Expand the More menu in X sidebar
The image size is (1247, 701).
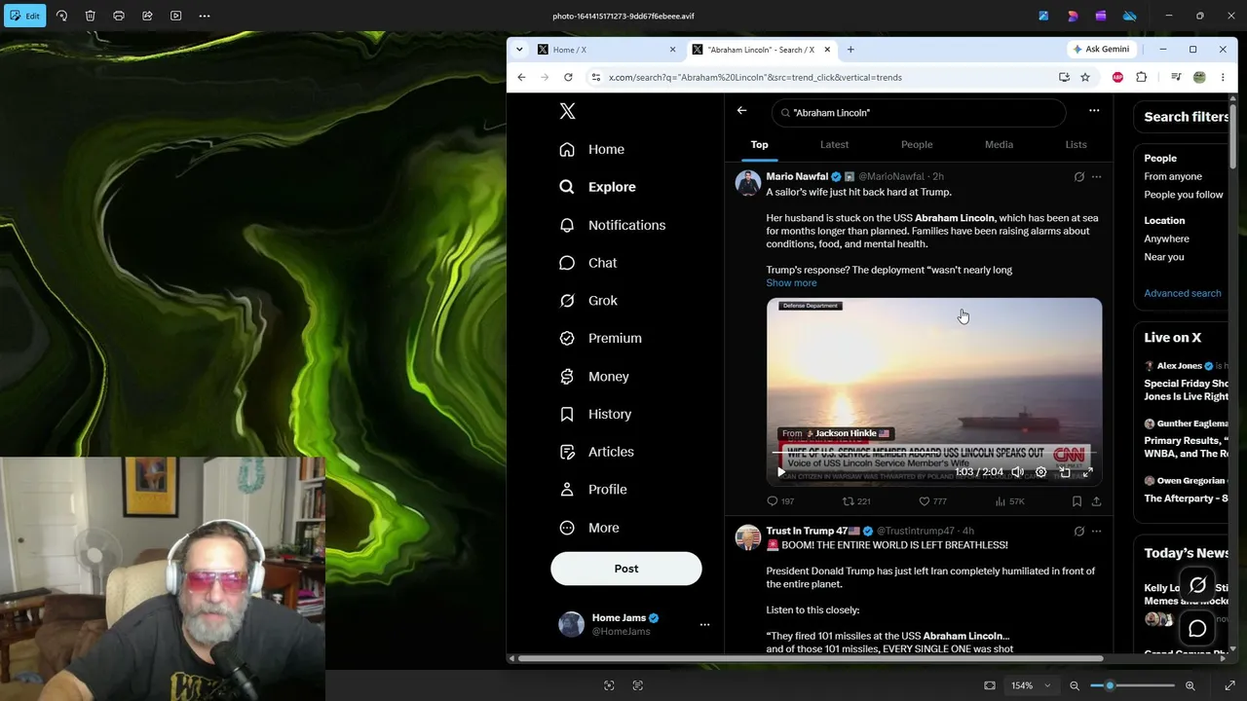click(x=588, y=528)
